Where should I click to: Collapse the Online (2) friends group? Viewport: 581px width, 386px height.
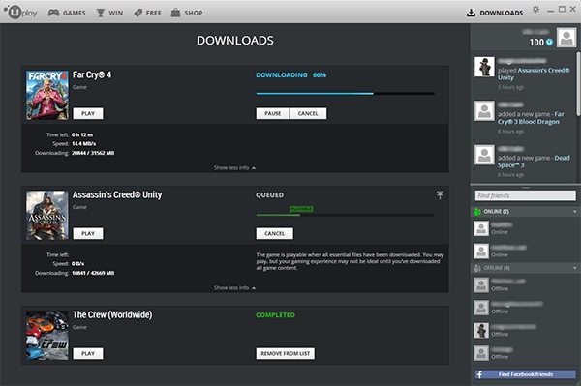574,212
